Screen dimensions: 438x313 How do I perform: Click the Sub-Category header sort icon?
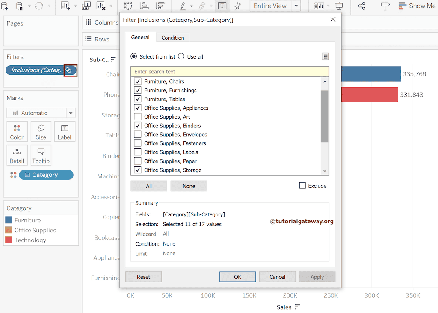[x=113, y=59]
